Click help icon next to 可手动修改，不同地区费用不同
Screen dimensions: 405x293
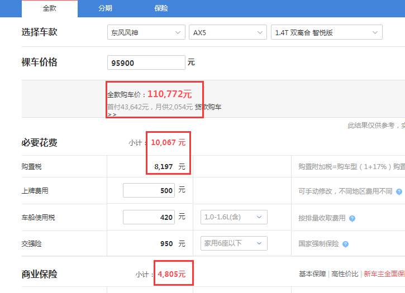(399, 192)
